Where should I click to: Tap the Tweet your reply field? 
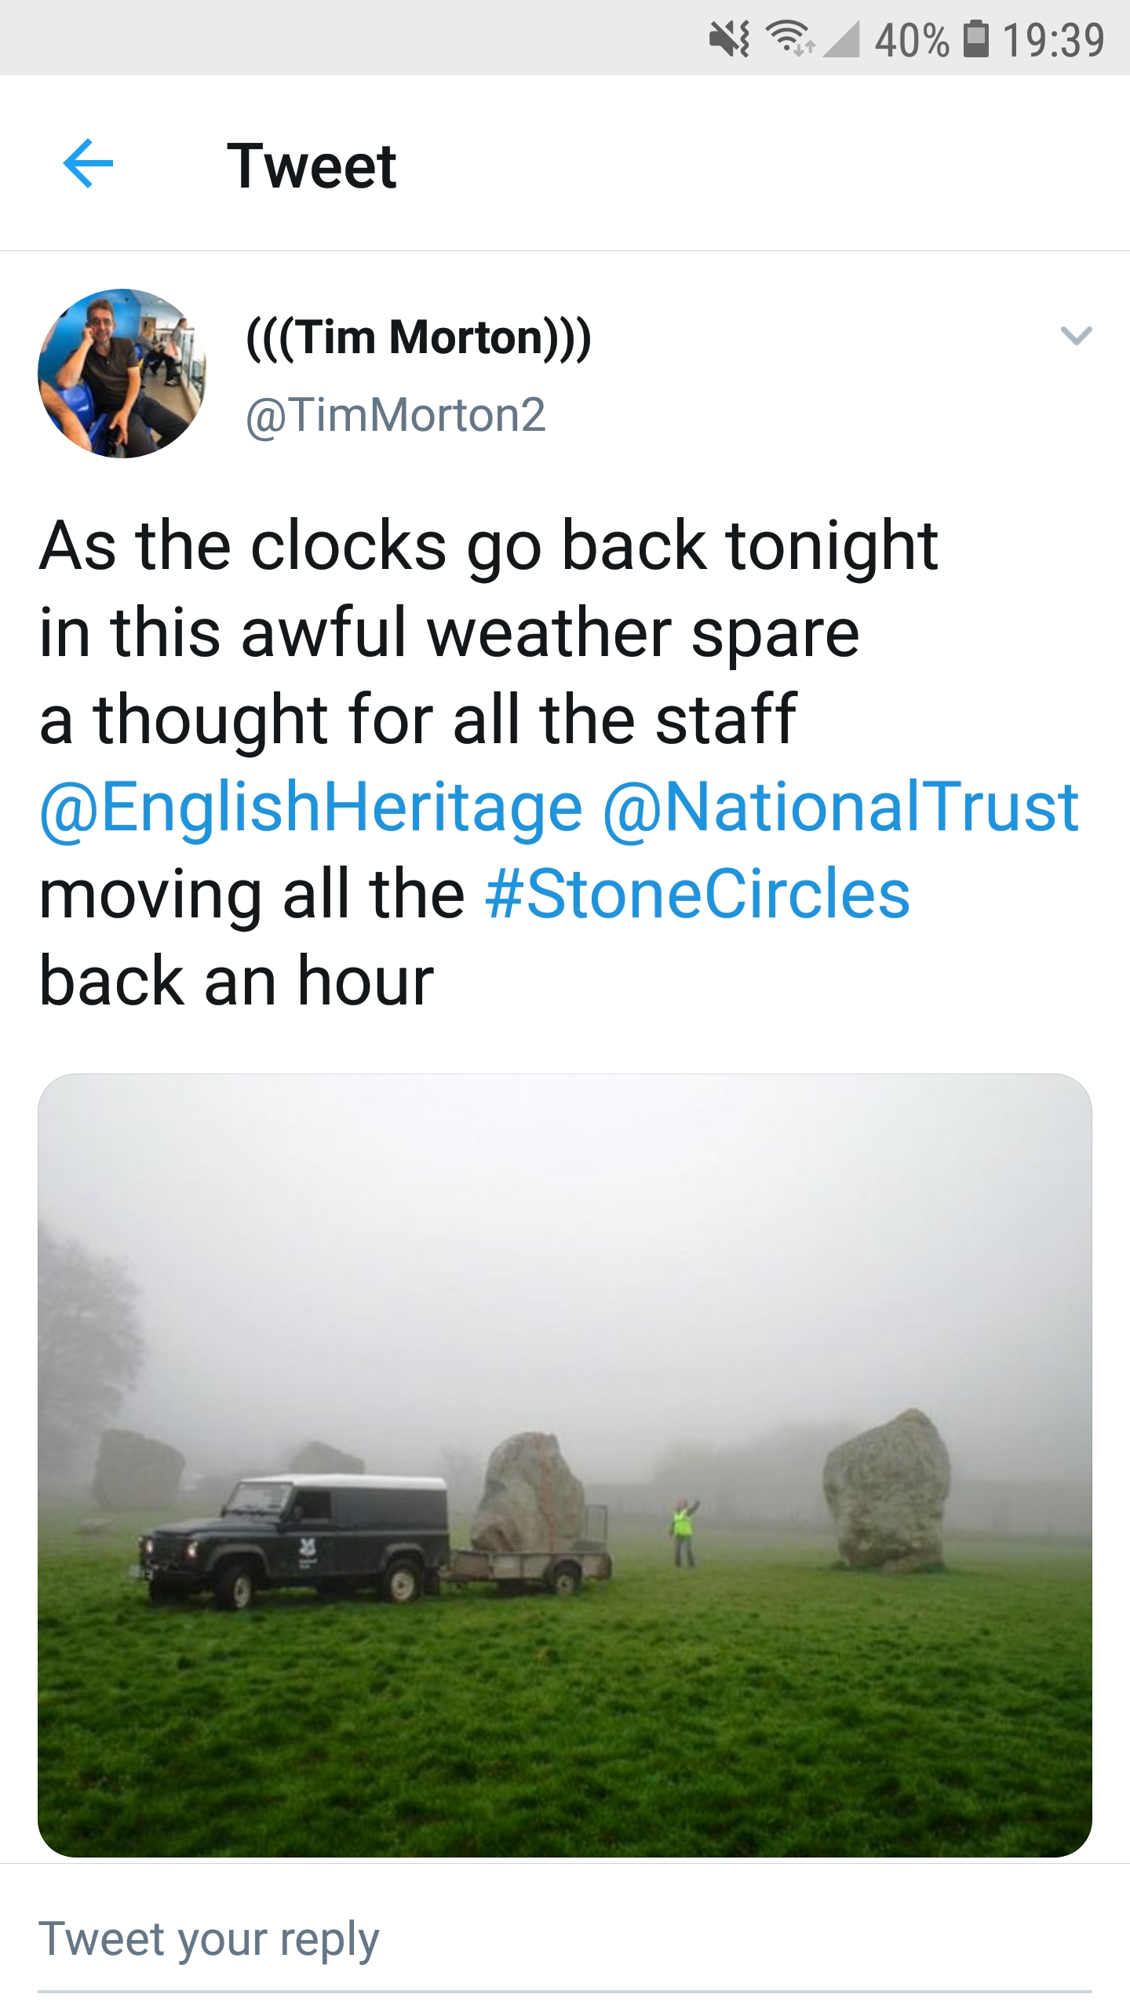(565, 1940)
